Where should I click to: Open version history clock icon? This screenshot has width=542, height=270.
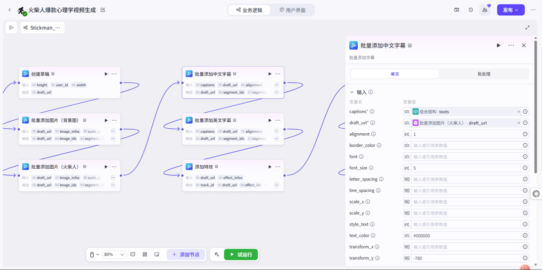click(471, 10)
